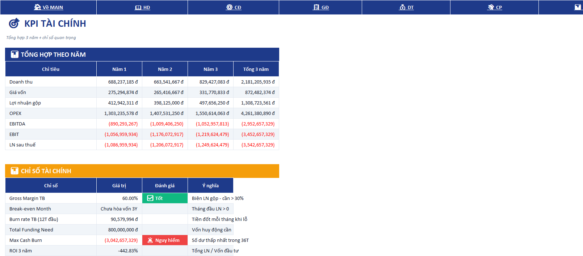Click the green Tốt checkmark badge

click(x=165, y=198)
